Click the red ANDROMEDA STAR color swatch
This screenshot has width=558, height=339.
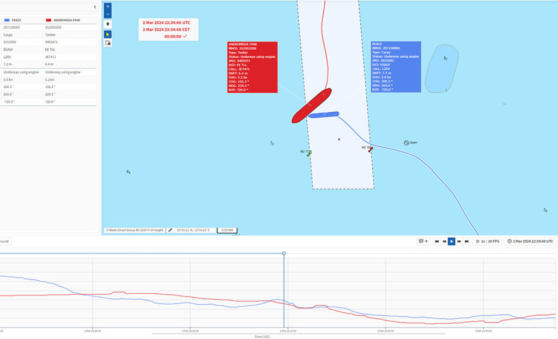coord(48,20)
